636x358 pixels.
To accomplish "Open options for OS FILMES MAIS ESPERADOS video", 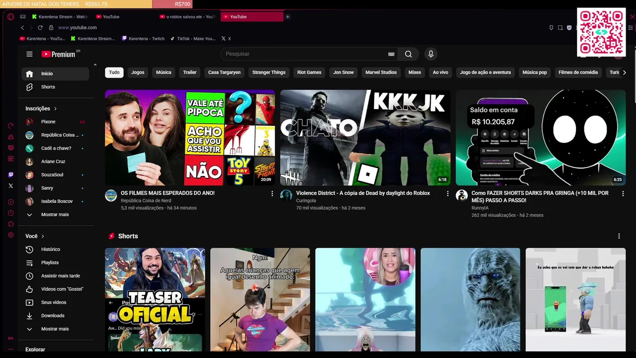I will (272, 193).
